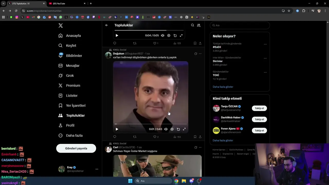Bookmark the top post
This screenshot has height=185, width=329.
195,43
